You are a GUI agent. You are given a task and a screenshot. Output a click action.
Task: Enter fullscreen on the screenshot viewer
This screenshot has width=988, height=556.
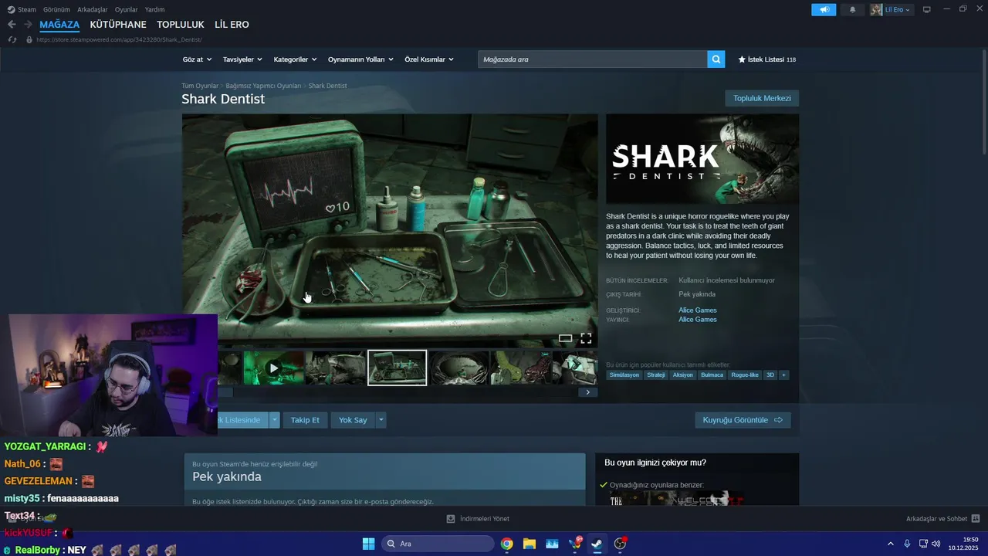586,338
